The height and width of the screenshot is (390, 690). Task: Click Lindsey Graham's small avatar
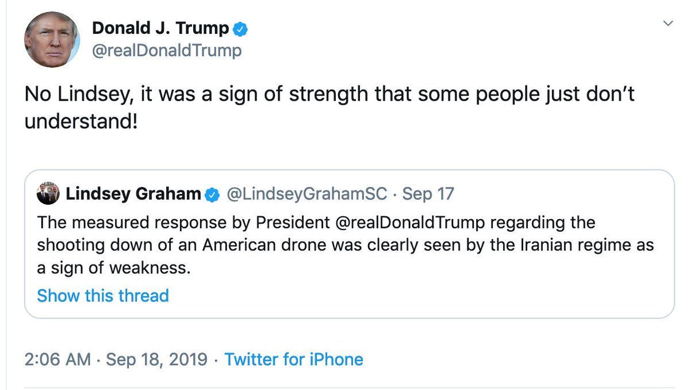coord(48,194)
